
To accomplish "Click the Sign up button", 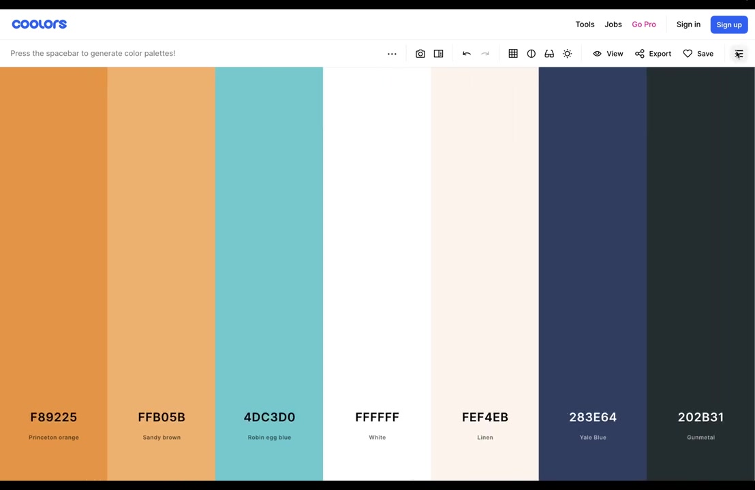I will pos(729,24).
